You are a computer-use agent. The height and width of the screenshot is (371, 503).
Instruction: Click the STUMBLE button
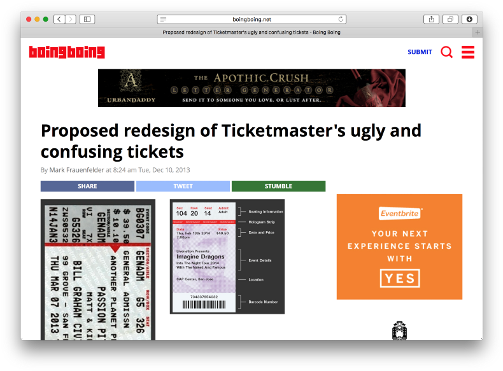pyautogui.click(x=278, y=186)
